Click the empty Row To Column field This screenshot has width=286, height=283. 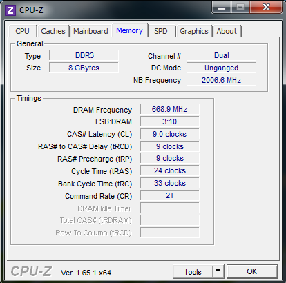click(x=170, y=233)
